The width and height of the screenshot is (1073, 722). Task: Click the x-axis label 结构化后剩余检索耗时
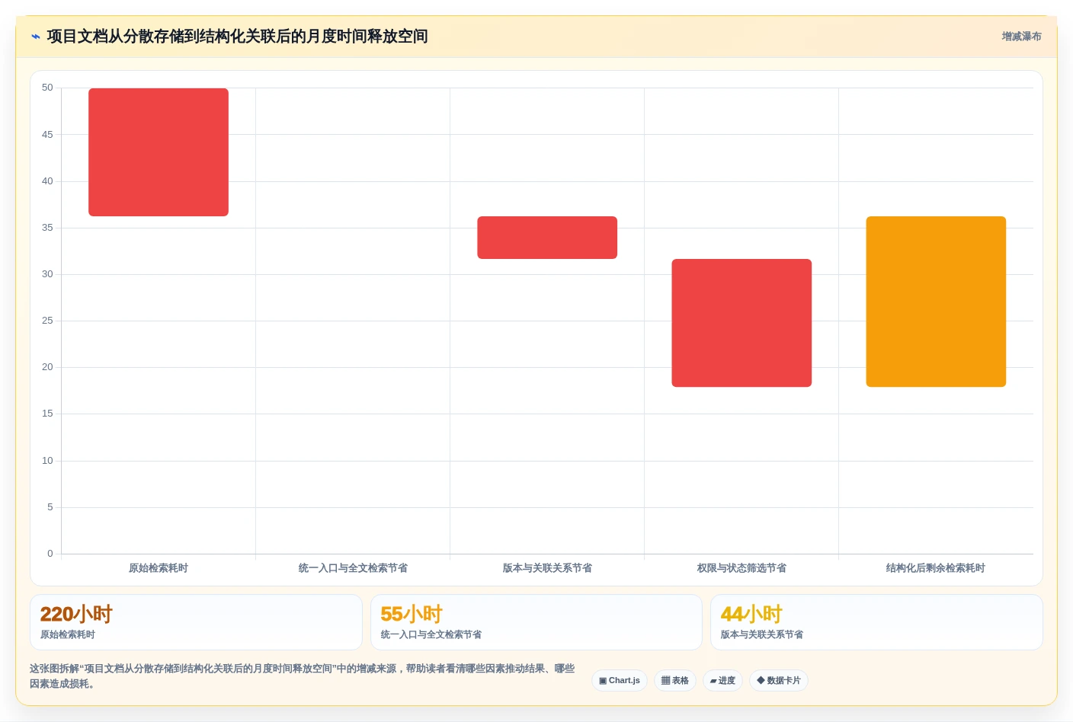pos(936,568)
